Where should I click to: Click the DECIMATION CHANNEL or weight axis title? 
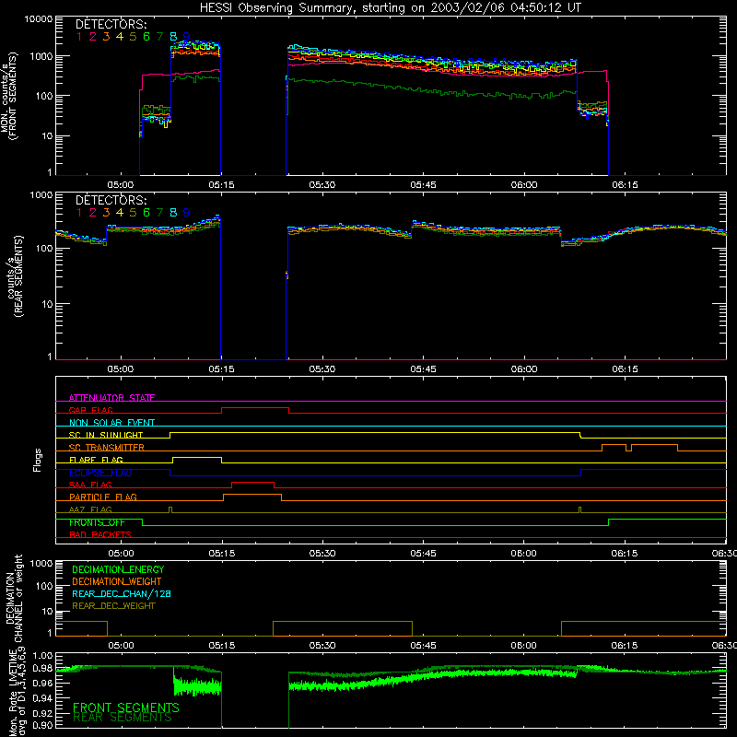point(14,598)
